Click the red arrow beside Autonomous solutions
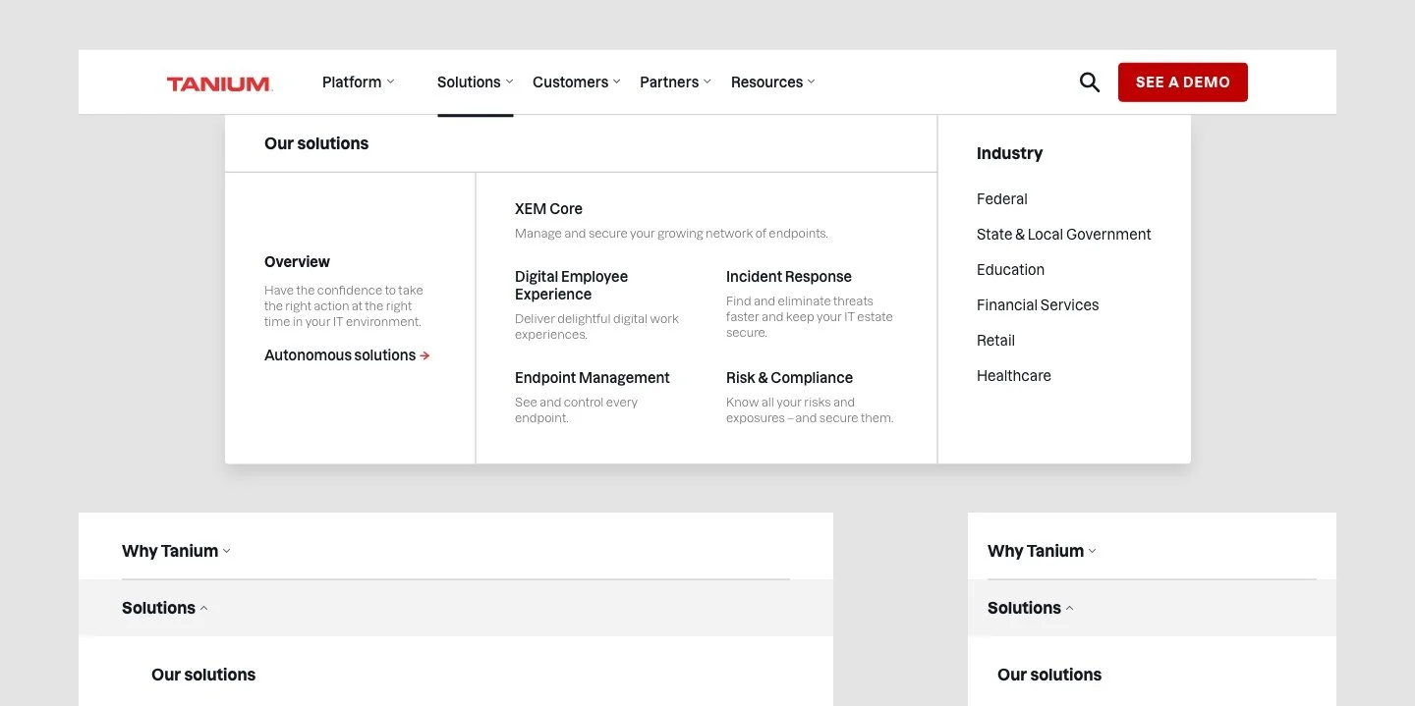This screenshot has height=706, width=1415. click(x=424, y=355)
